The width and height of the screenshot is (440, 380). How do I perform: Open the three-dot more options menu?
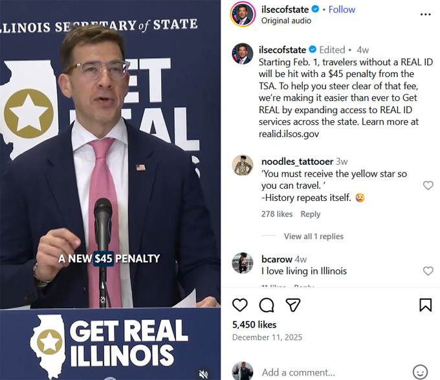(425, 14)
